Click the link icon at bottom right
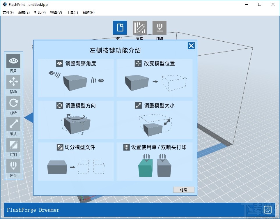The height and width of the screenshot is (219, 280). 267,209
